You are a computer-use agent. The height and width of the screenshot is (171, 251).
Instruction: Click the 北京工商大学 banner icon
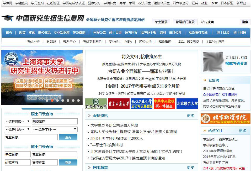(x=119, y=103)
